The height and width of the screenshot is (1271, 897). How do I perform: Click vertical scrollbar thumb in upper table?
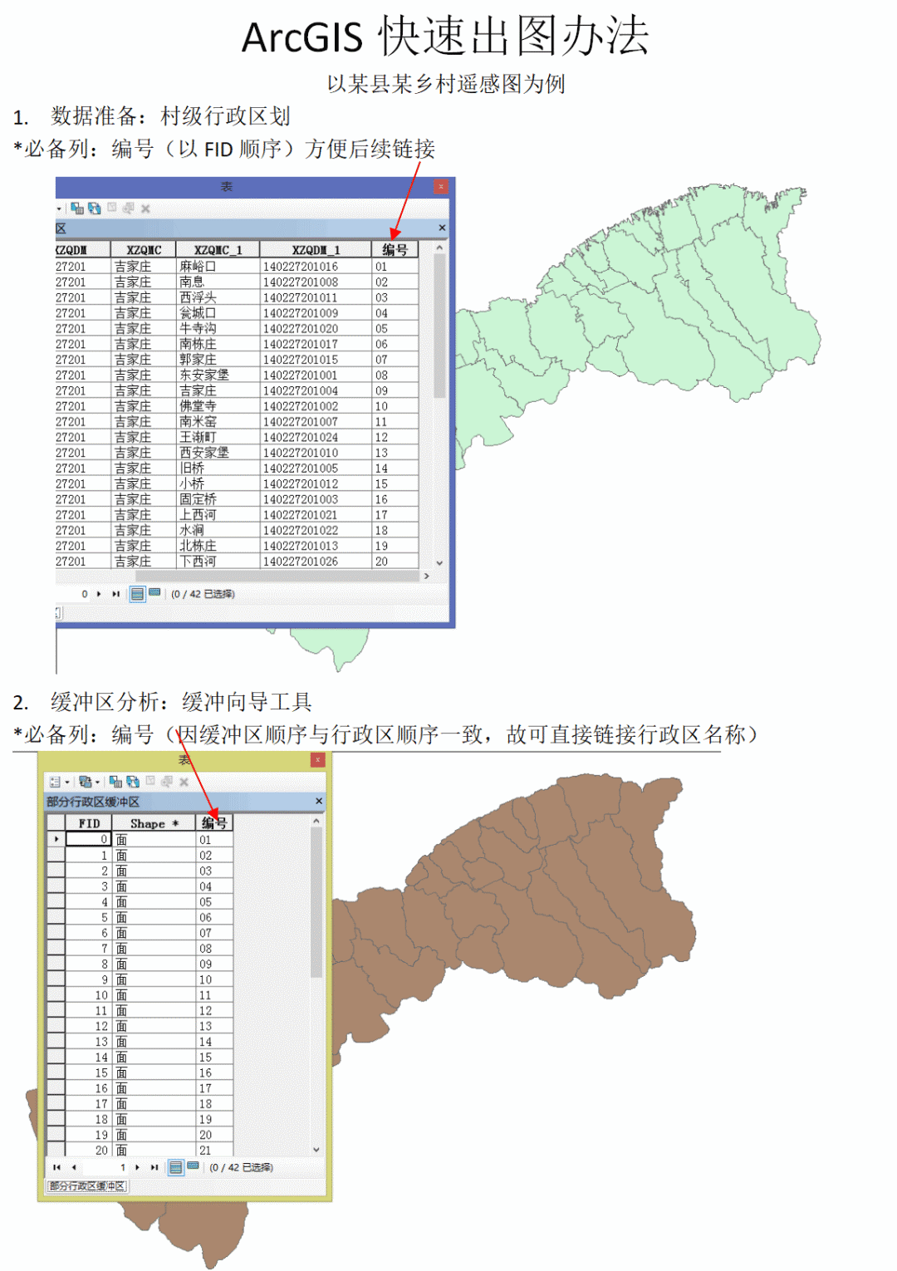click(439, 326)
